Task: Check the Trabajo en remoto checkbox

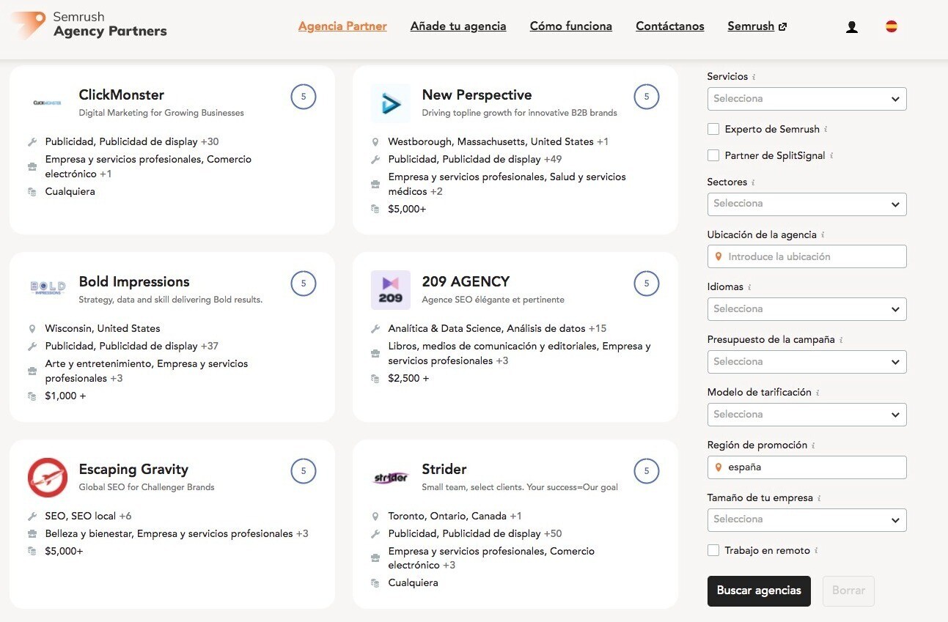Action: coord(713,550)
